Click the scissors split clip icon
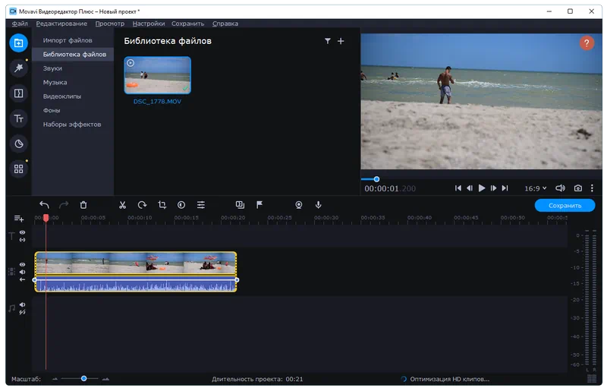The image size is (607, 391). click(122, 205)
